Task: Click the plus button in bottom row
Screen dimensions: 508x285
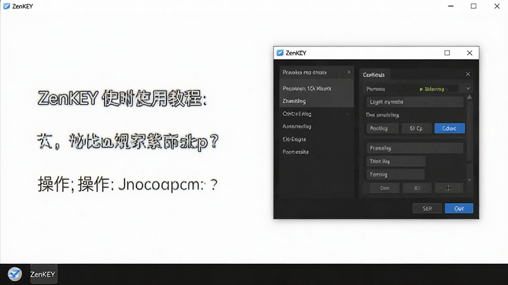Action: click(448, 188)
